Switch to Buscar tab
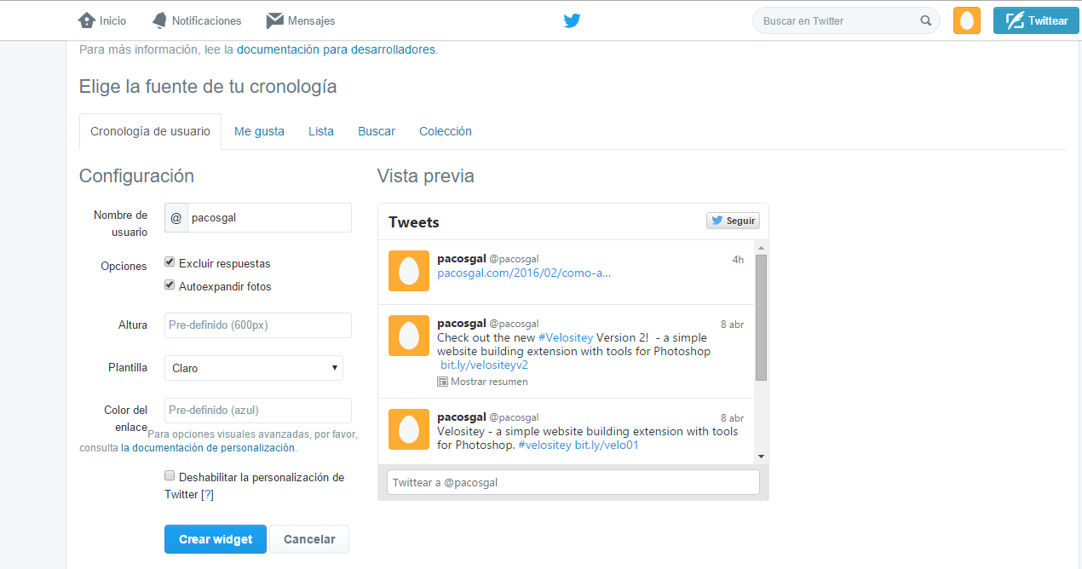This screenshot has width=1082, height=569. click(377, 131)
